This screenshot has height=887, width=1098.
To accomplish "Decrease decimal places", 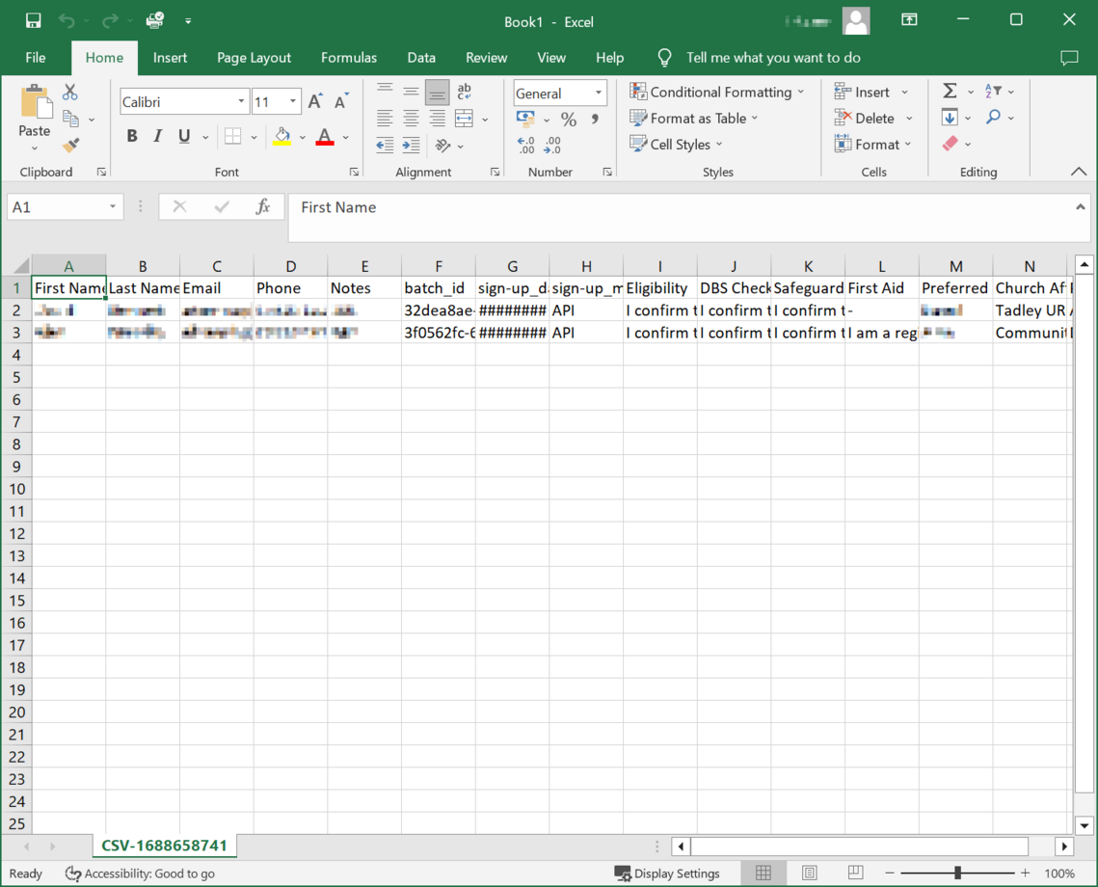I will pos(552,146).
